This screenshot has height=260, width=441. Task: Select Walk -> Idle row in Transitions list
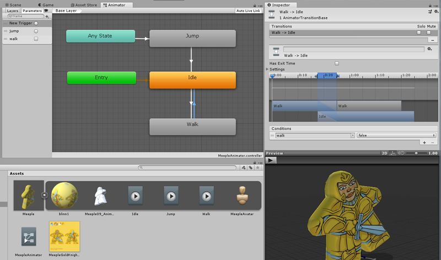(353, 32)
